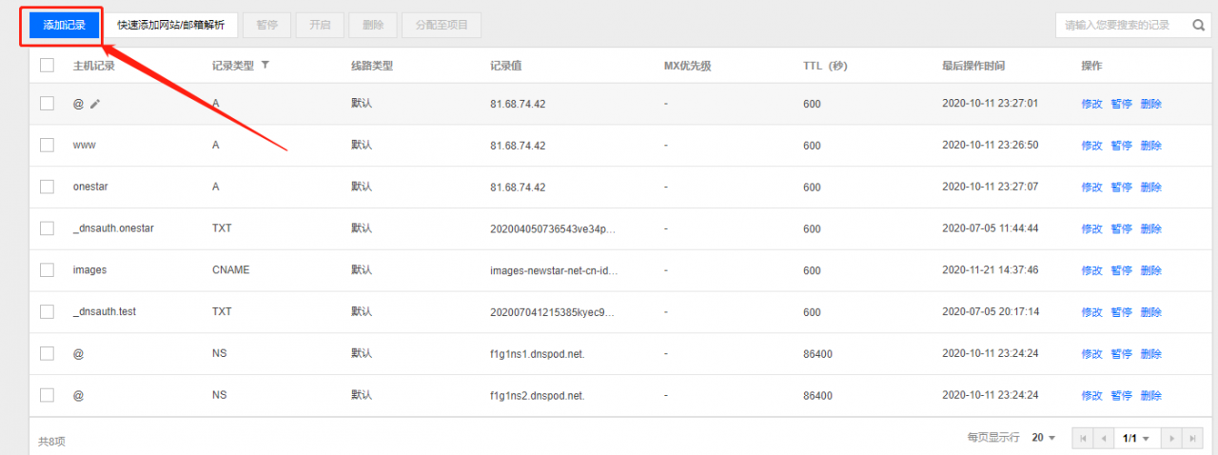
Task: Open the record type filter funnel icon
Action: click(x=265, y=65)
